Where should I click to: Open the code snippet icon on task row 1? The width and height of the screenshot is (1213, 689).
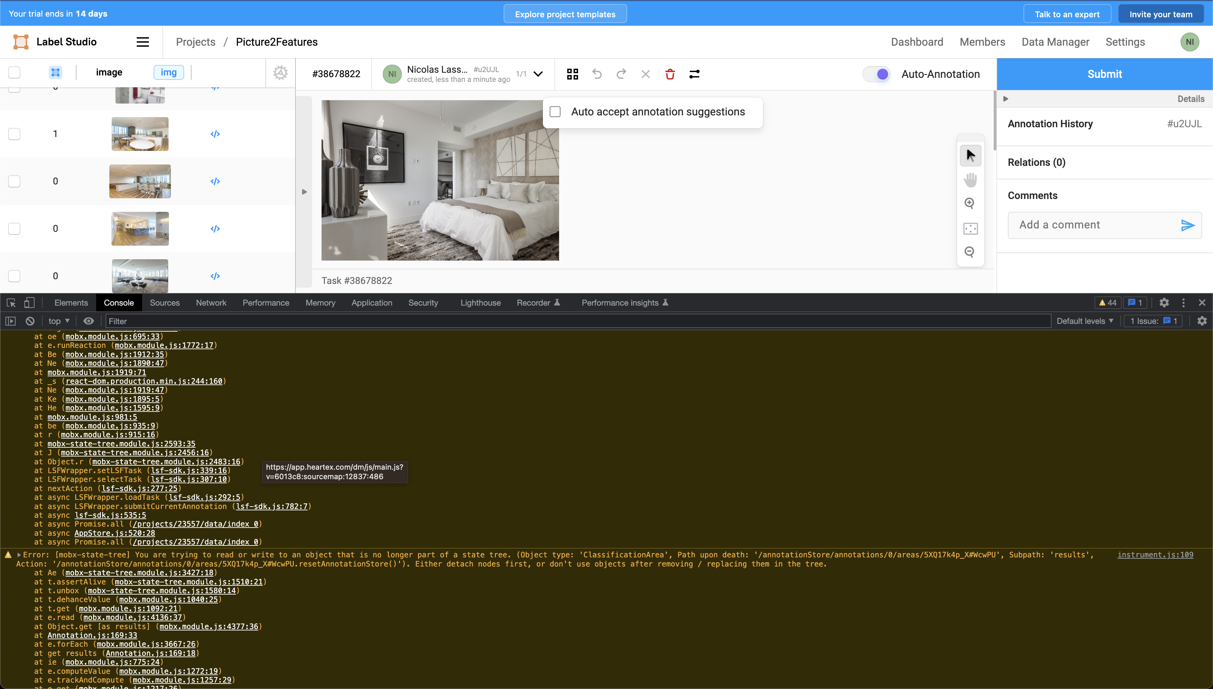click(215, 134)
